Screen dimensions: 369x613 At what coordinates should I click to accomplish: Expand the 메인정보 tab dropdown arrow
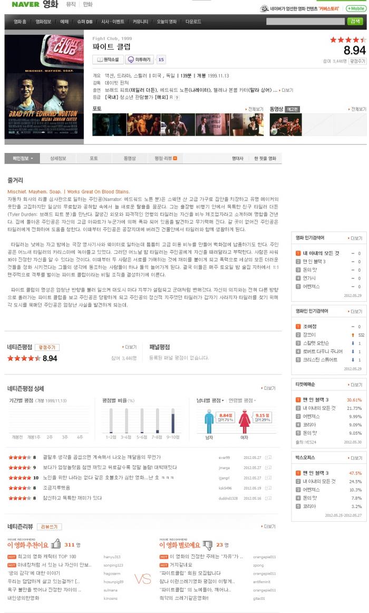click(x=32, y=159)
